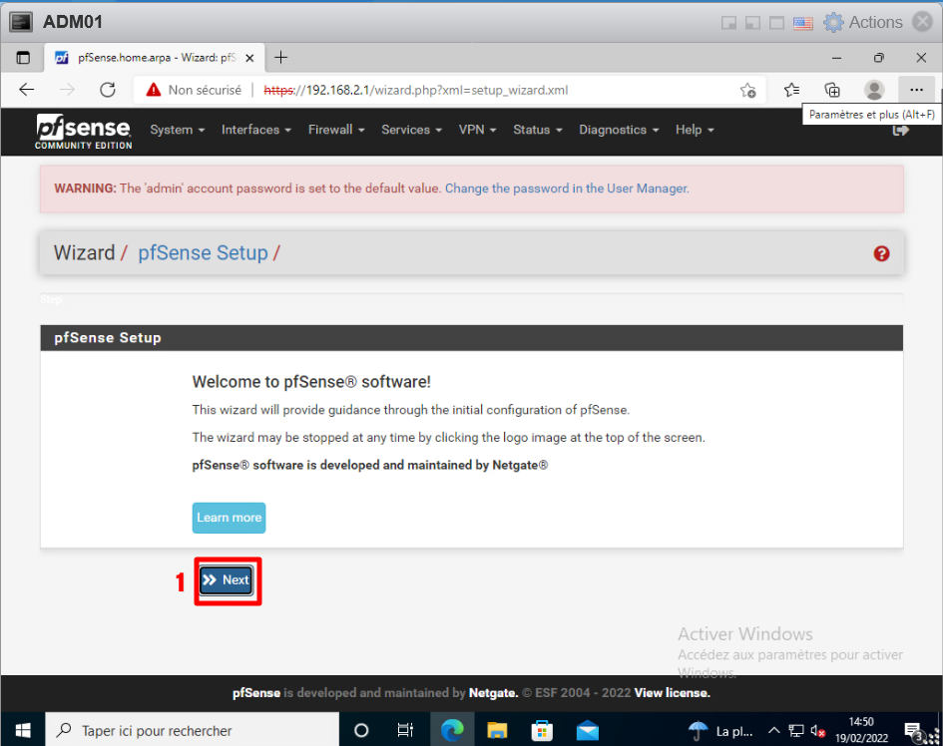
Task: Open the VPN menu
Action: [x=477, y=130]
